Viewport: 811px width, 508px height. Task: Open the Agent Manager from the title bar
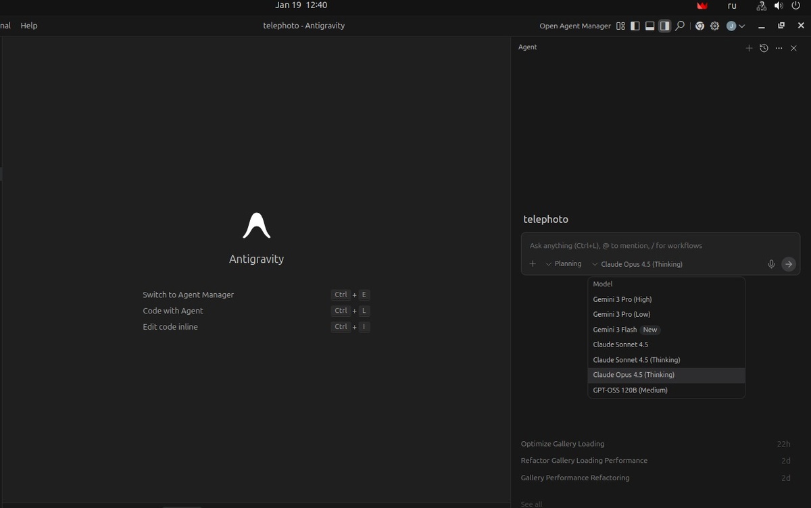coord(575,26)
